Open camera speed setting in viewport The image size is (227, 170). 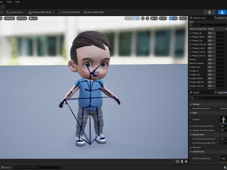click(x=183, y=18)
